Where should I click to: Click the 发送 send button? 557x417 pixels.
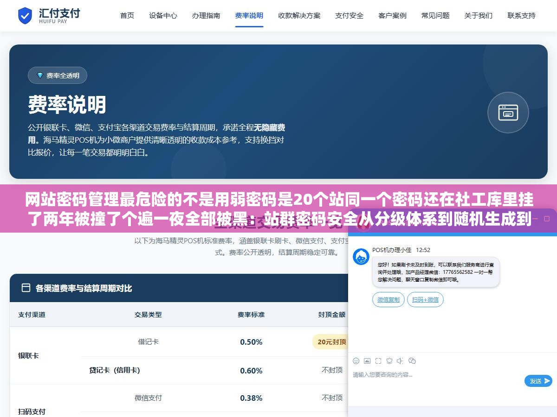538,381
